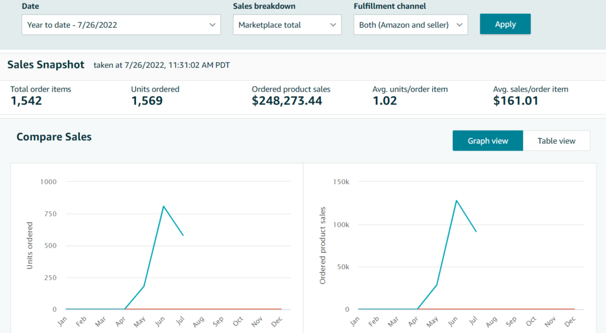
Task: Click the May point on product sales line
Action: (x=437, y=285)
